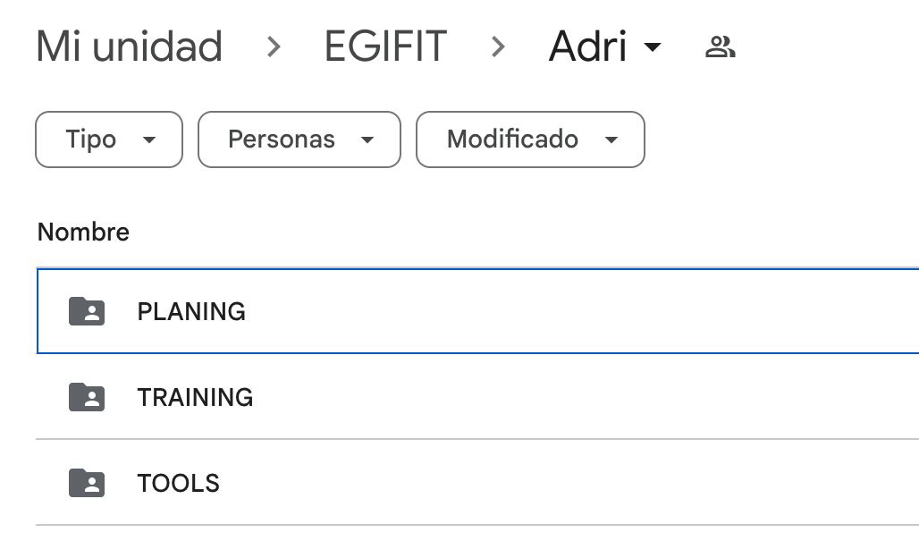Expand the Tipo filter arrow

pos(149,139)
